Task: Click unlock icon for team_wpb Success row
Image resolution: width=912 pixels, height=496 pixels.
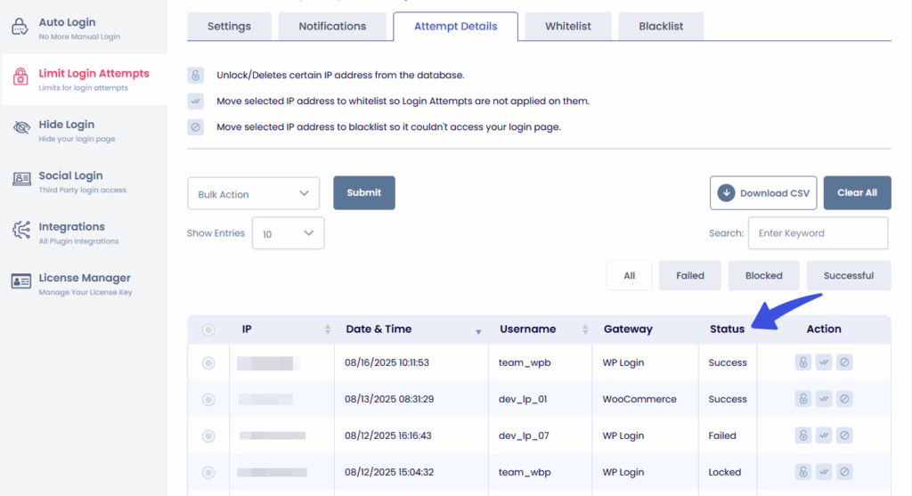Action: click(x=802, y=362)
